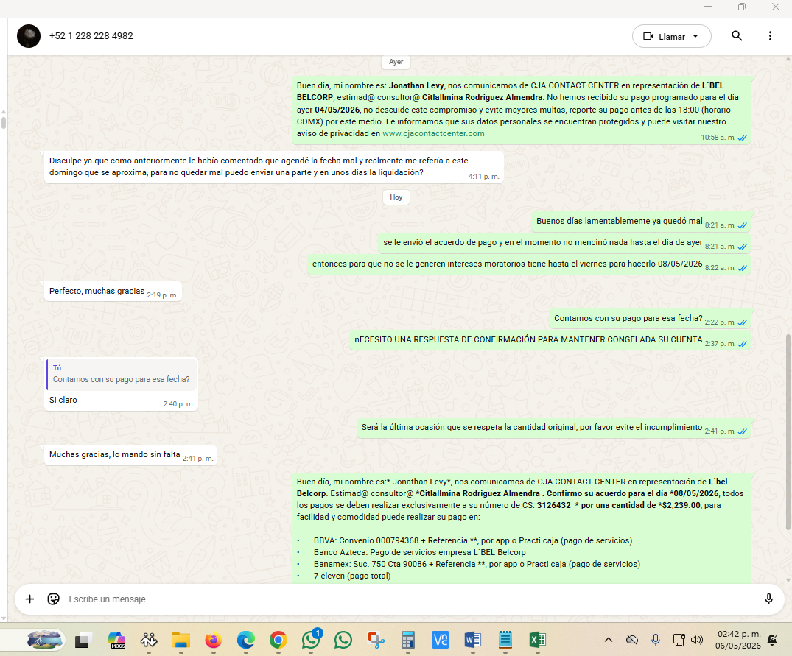Launch Firefox from the taskbar
This screenshot has height=656, width=792.
(x=214, y=641)
